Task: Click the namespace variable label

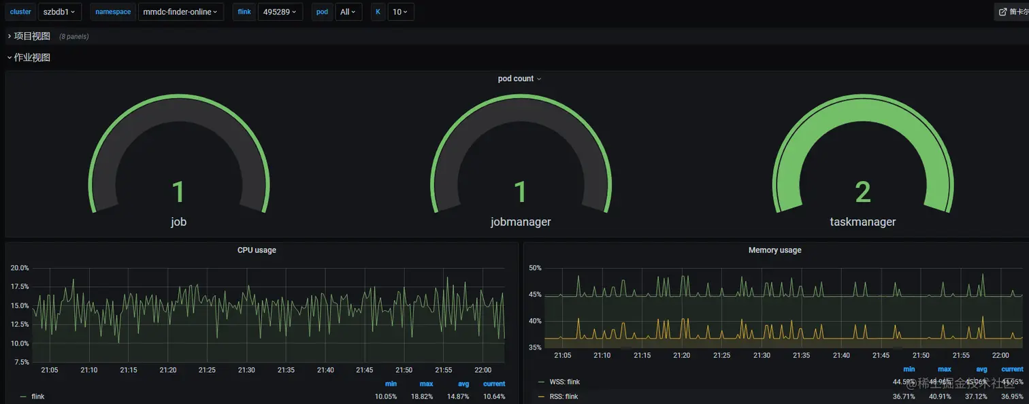Action: tap(113, 12)
